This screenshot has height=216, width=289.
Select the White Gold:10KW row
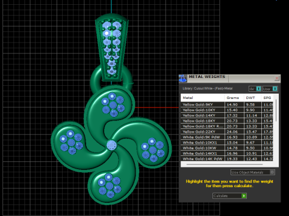[227, 148]
